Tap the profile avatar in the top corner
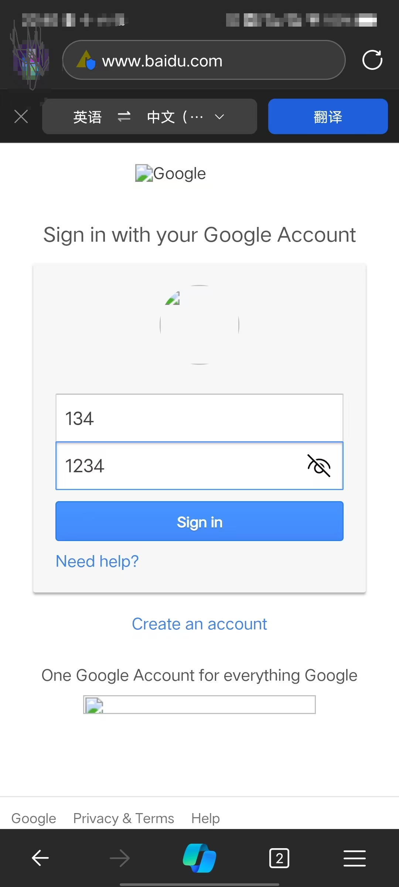This screenshot has height=887, width=399. (31, 59)
